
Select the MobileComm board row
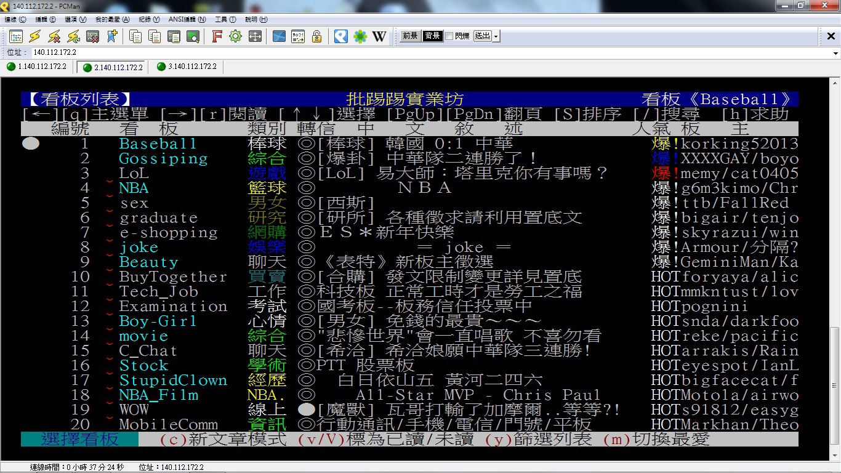pos(409,424)
